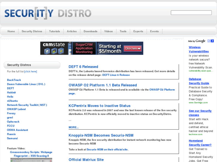Click www.Sentrigo.com ad URL

click(x=198, y=103)
